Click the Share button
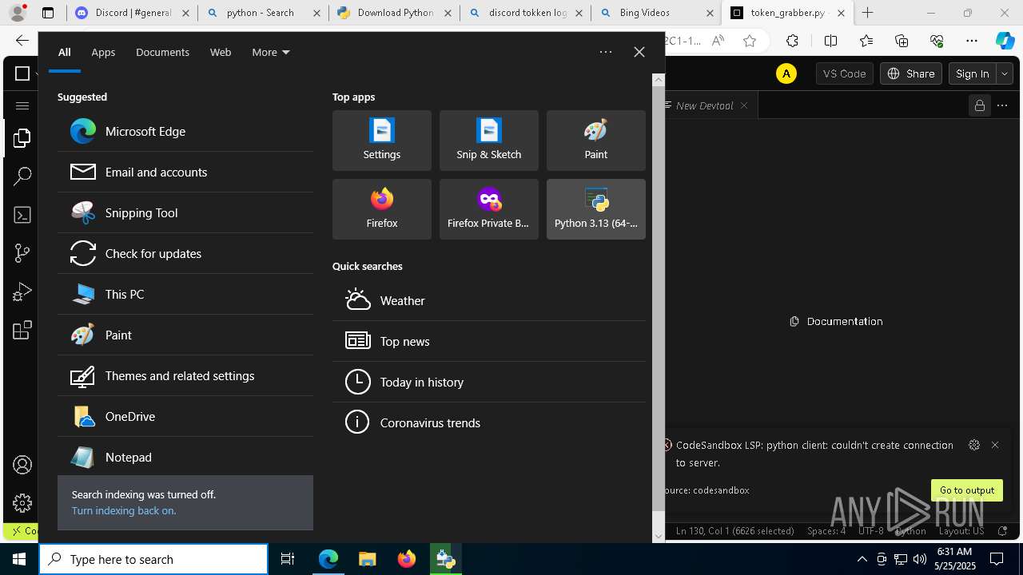 click(x=911, y=73)
